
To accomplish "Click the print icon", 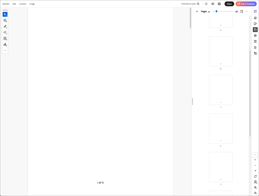I will coord(219,4).
